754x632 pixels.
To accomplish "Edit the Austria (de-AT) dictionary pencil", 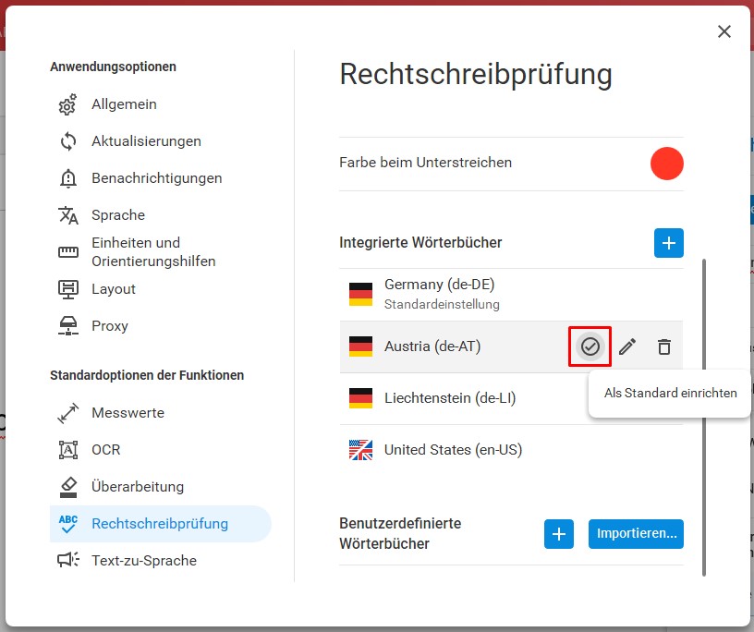I will [627, 346].
